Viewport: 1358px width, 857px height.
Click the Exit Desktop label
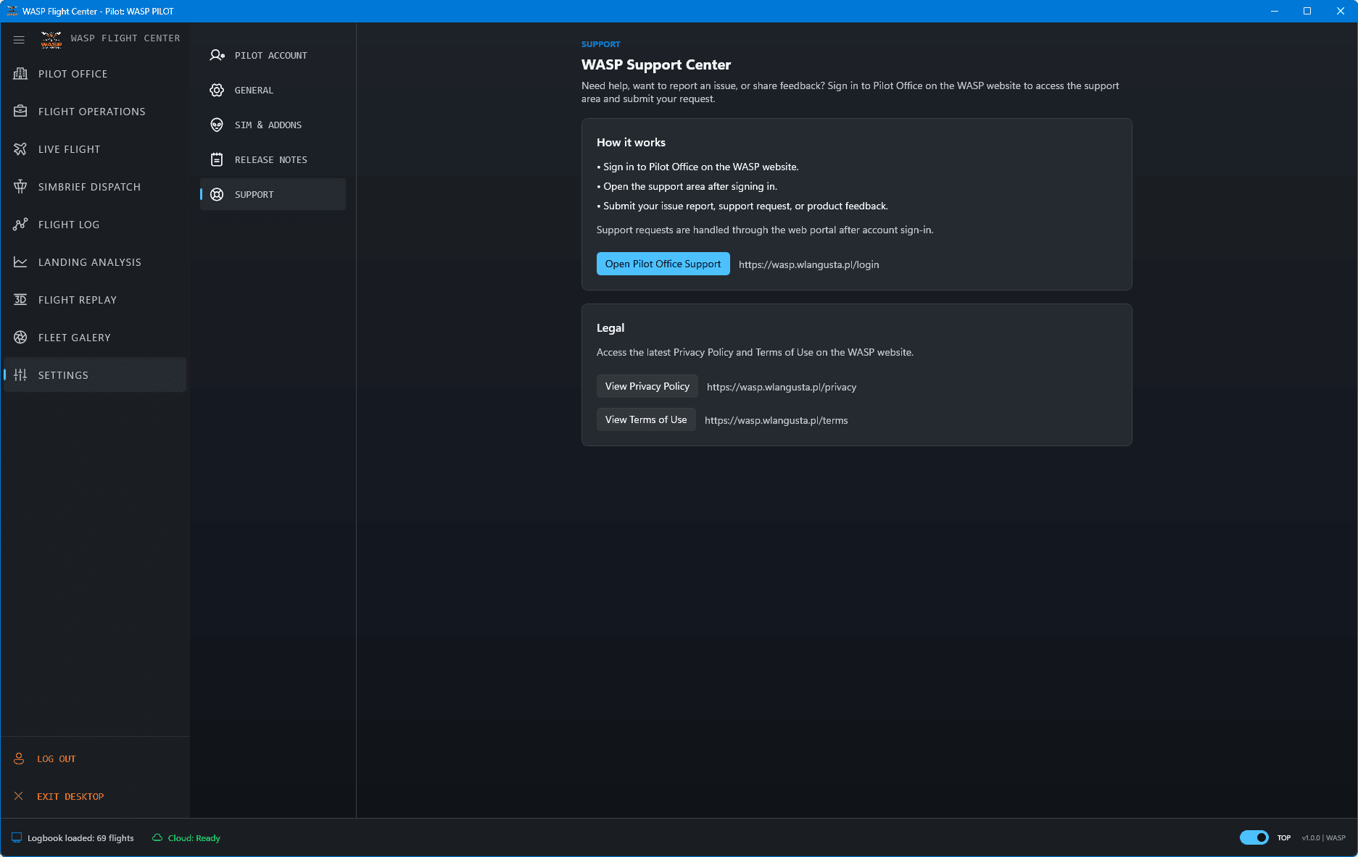70,796
